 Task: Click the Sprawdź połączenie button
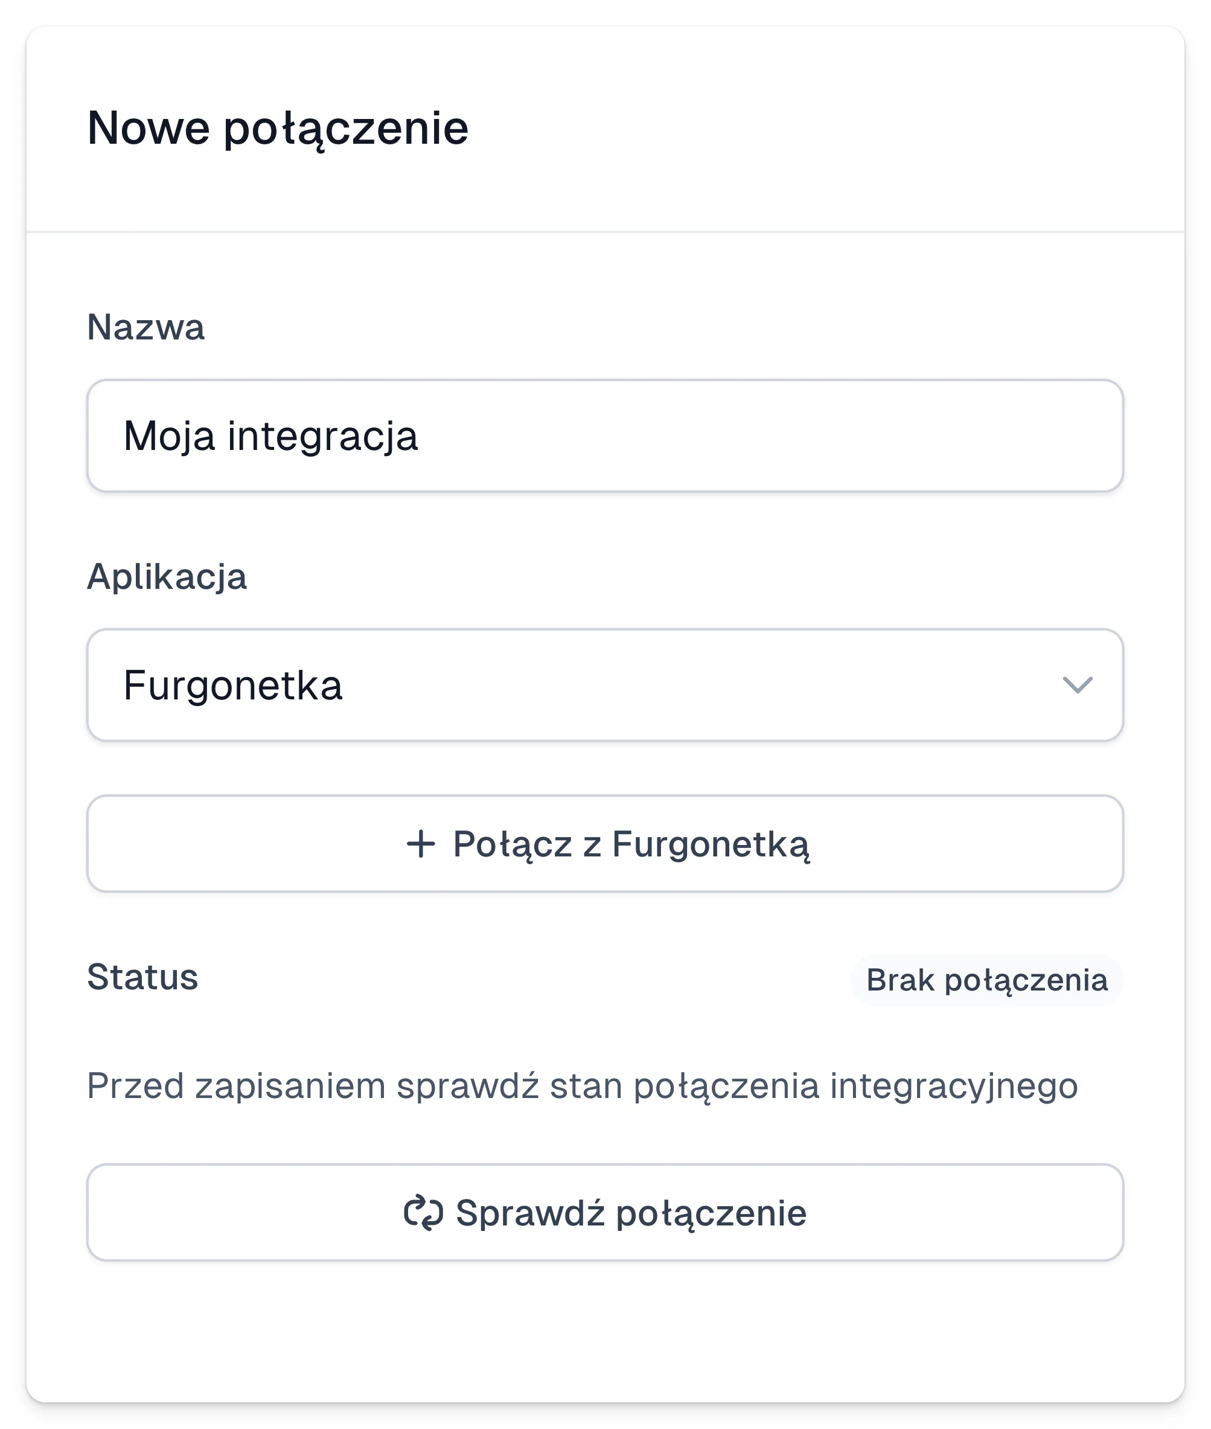[605, 1212]
